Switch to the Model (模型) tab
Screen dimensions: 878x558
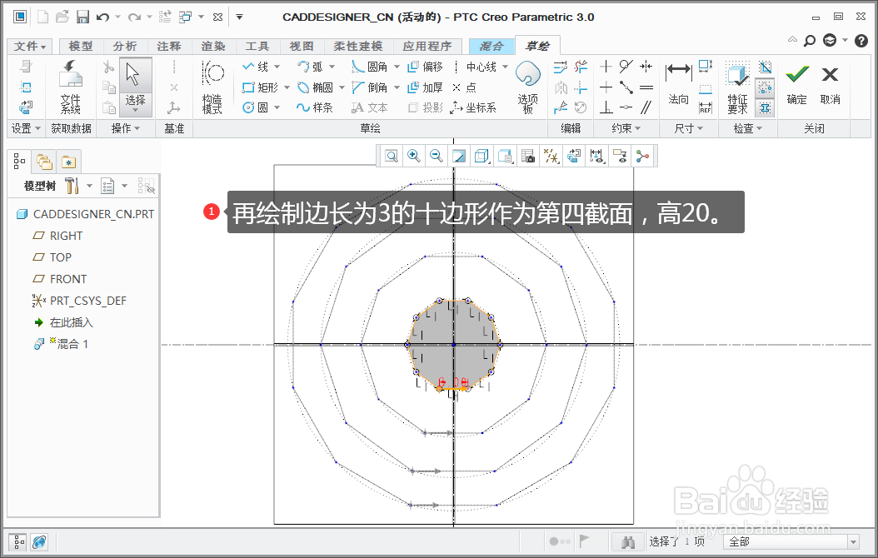point(80,46)
